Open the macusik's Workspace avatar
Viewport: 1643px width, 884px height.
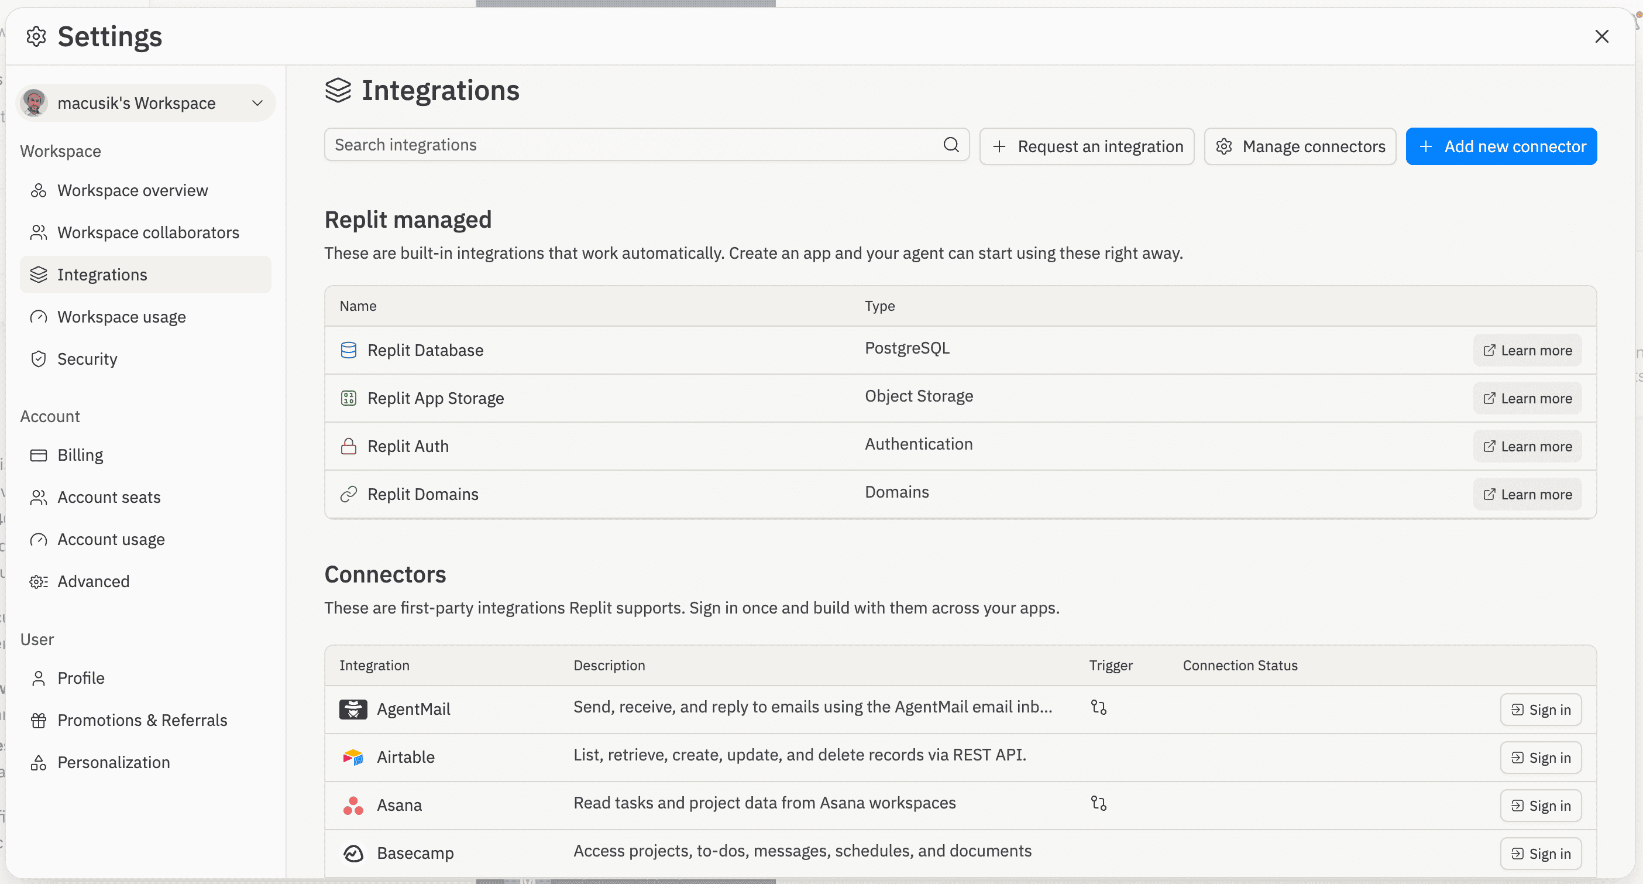(x=35, y=103)
